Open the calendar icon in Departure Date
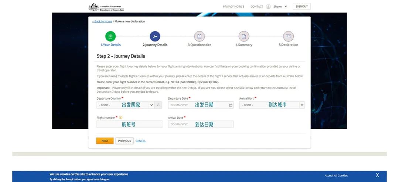399x182 pixels. (231, 105)
